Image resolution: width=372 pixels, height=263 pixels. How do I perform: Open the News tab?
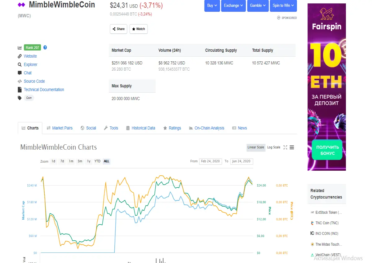[x=240, y=128]
